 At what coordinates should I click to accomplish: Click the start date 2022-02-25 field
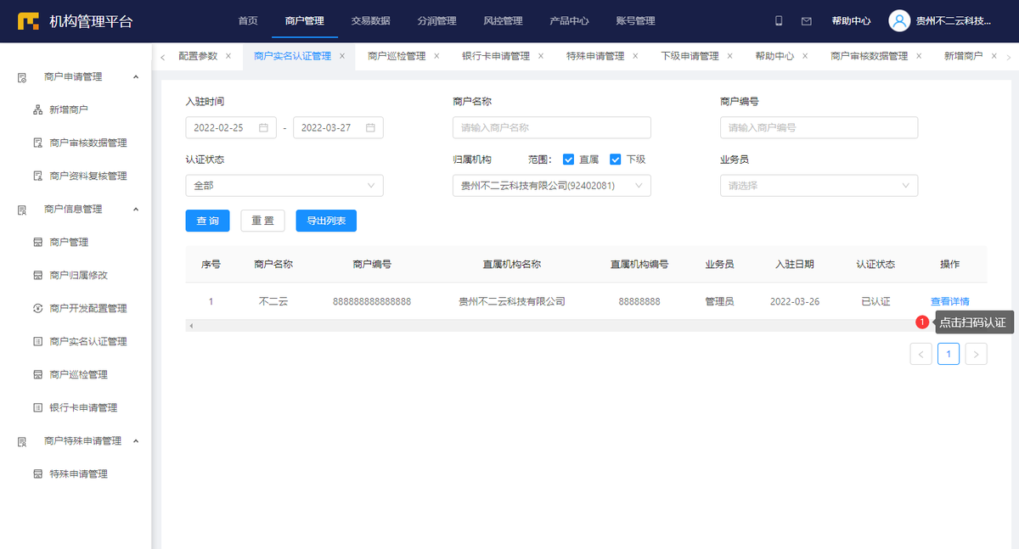click(231, 127)
